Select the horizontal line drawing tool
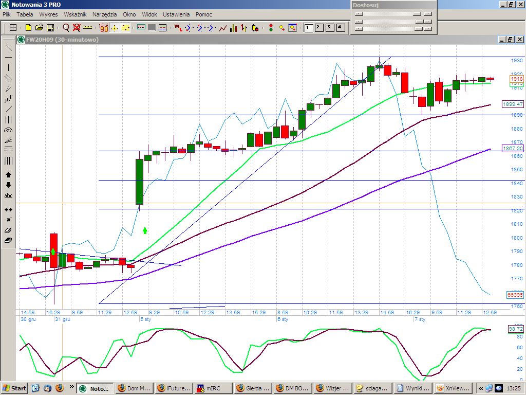 pos(8,58)
